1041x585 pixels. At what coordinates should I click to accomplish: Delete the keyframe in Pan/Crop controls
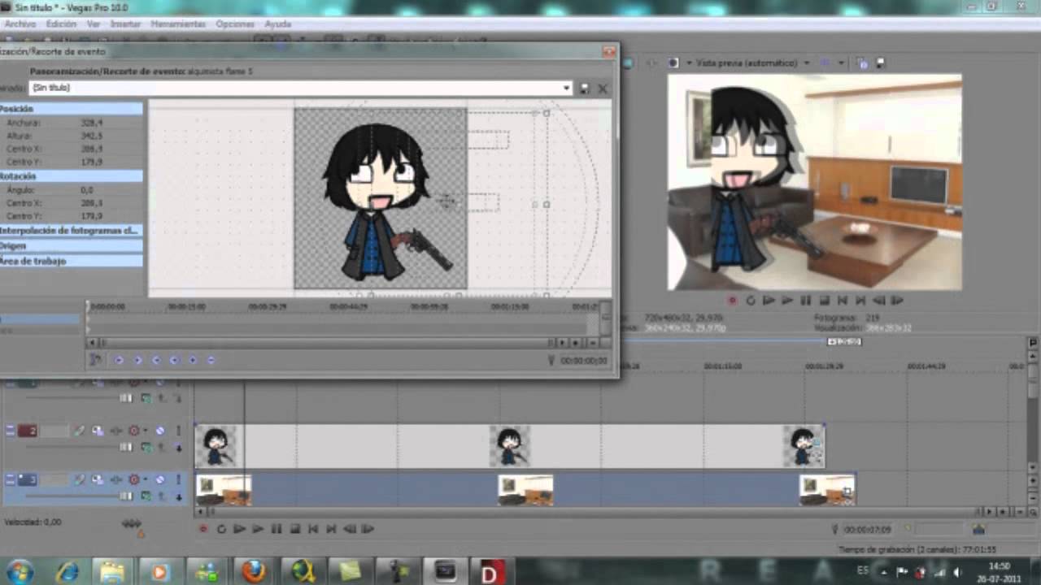(x=211, y=360)
